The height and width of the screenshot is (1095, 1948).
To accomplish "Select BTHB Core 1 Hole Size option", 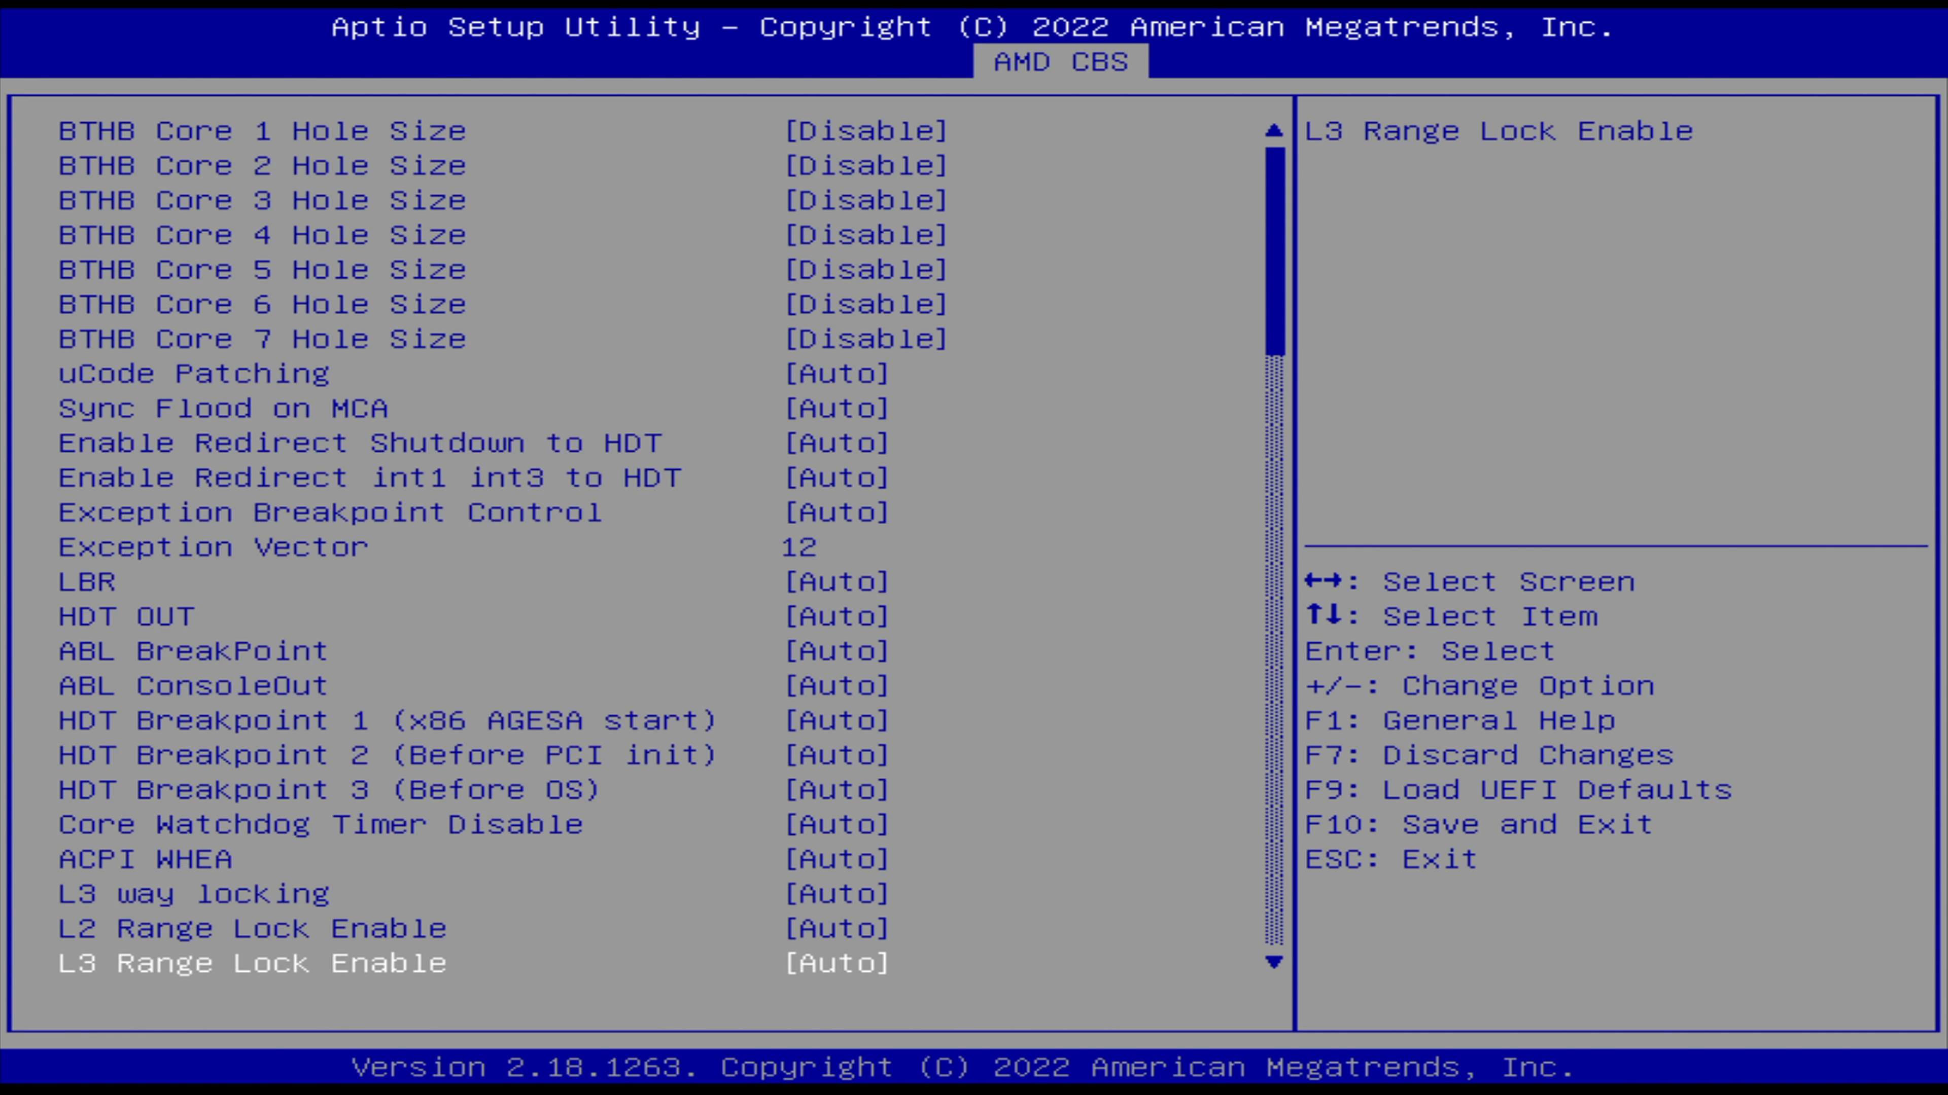I will 503,131.
